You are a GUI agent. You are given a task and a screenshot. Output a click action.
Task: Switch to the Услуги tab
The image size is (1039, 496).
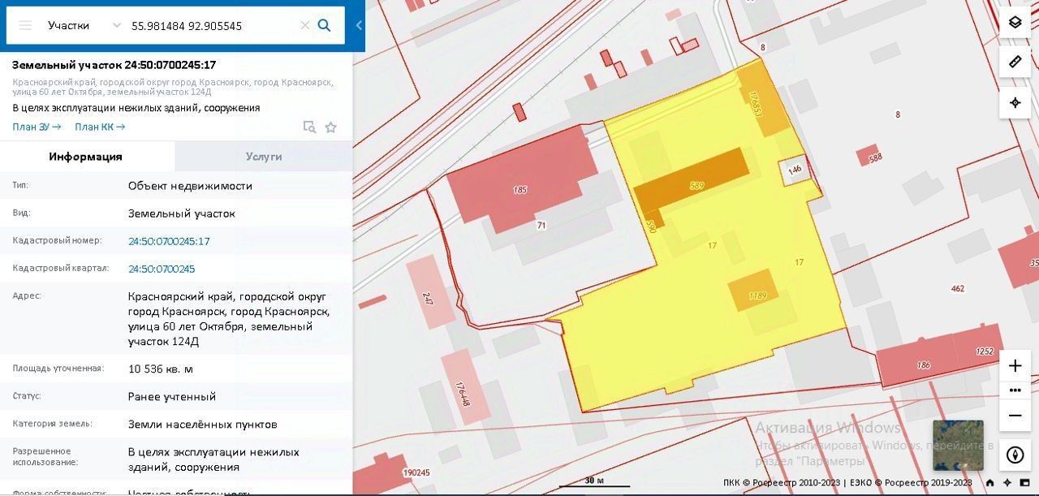(x=264, y=157)
